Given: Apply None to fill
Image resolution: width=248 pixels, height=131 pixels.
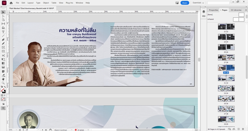Looking at the screenshot, I should click(x=3, y=99).
